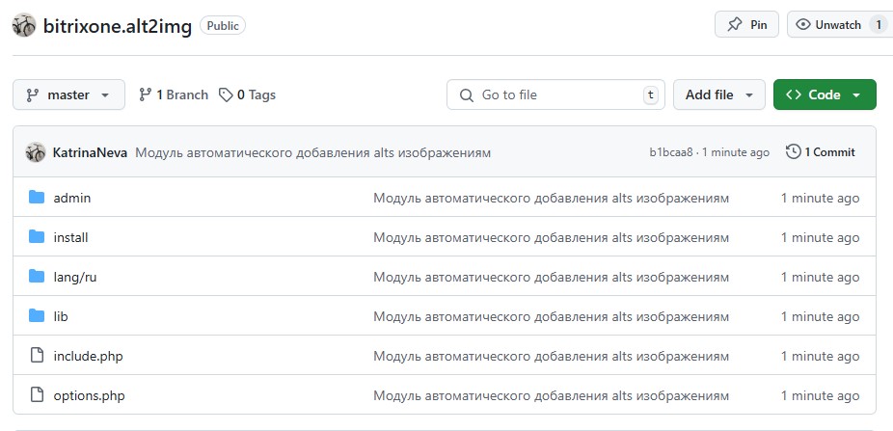893x431 pixels.
Task: Open the green Code dropdown
Action: coord(825,94)
